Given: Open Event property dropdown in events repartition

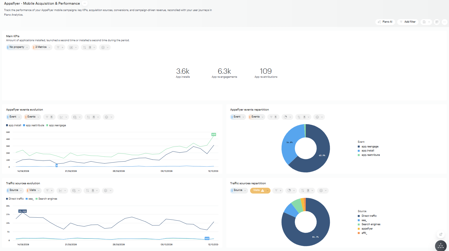Looking at the screenshot, I should tap(238, 117).
